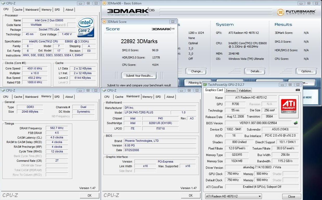
Task: Click the BIOS Version field in GPU-Z
Action: [258, 123]
